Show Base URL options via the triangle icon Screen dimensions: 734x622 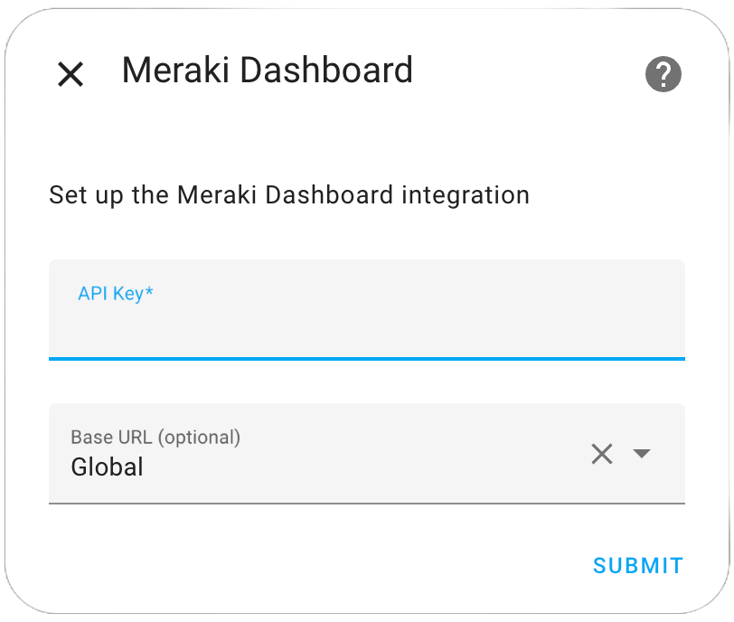(x=641, y=453)
